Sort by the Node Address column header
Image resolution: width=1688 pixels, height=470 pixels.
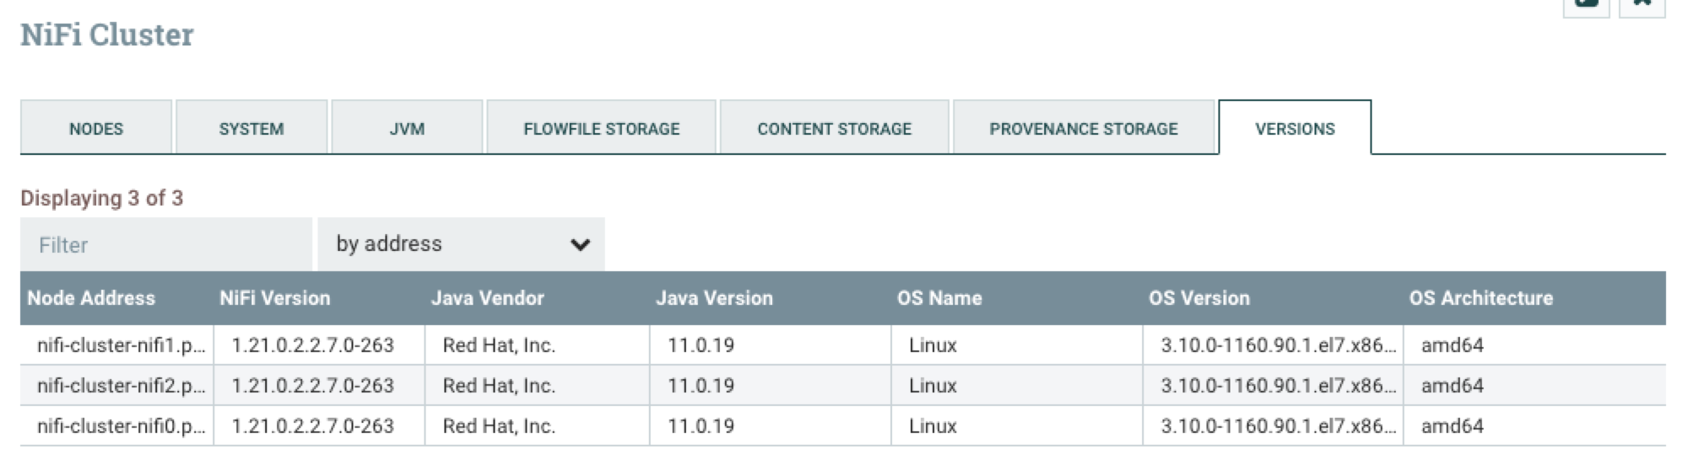pyautogui.click(x=91, y=298)
